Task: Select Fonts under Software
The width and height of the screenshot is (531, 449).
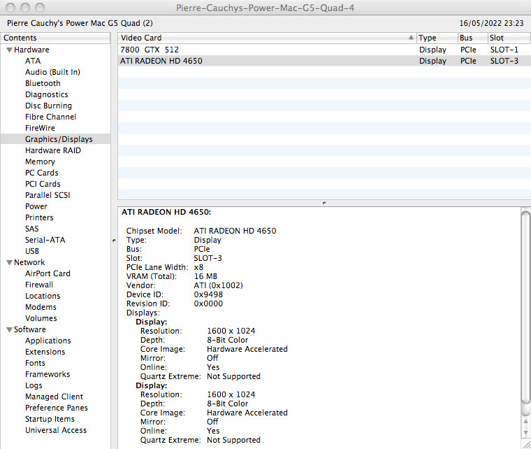Action: pyautogui.click(x=35, y=363)
